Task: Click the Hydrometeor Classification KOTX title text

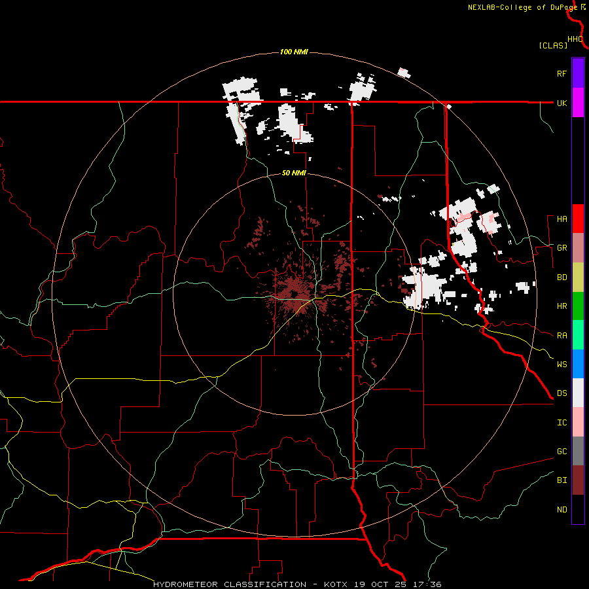Action: pyautogui.click(x=296, y=584)
